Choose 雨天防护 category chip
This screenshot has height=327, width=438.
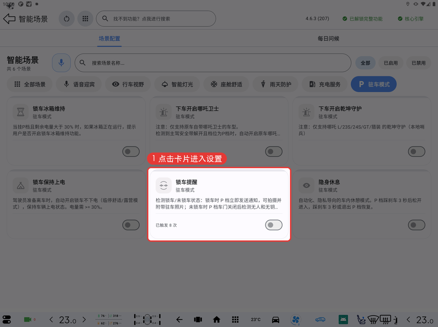click(x=276, y=84)
